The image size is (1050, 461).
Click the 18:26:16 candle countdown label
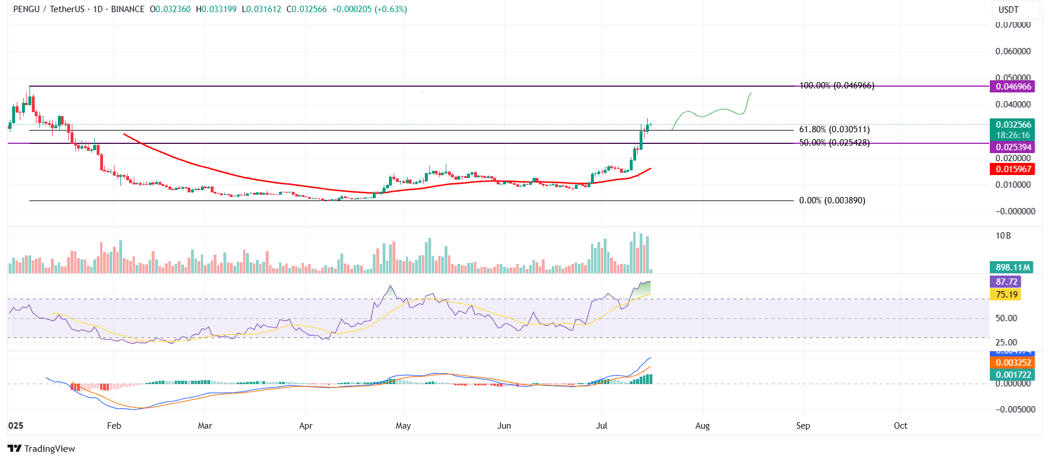coord(1013,135)
